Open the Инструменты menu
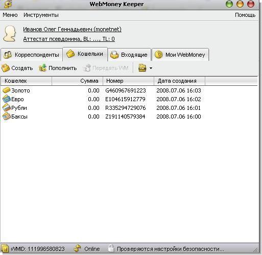262x255 pixels. [x=41, y=15]
